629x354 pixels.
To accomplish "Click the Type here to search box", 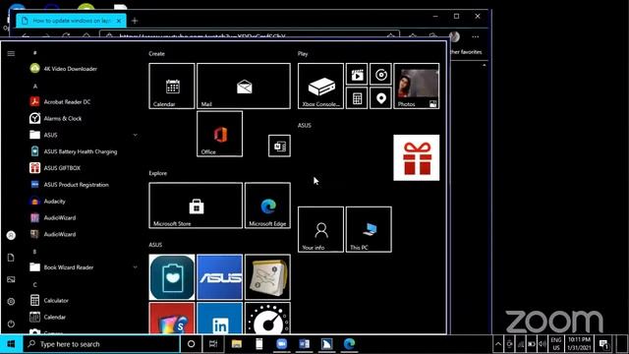I will point(101,344).
